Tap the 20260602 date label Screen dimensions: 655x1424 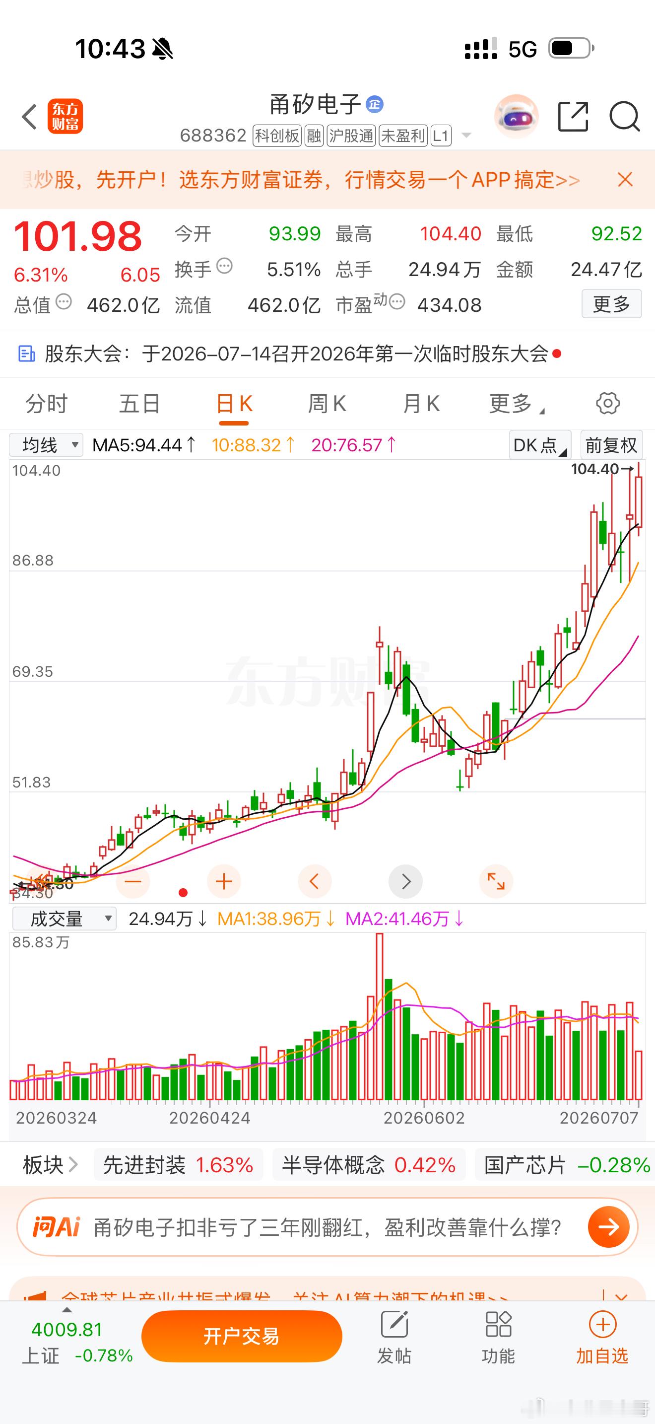point(424,1118)
